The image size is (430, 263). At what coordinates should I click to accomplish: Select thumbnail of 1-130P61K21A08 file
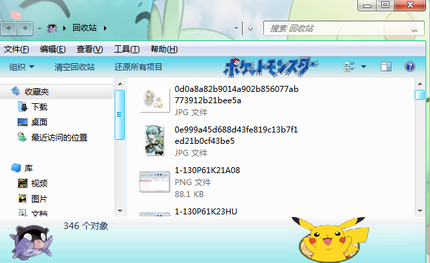(x=155, y=182)
